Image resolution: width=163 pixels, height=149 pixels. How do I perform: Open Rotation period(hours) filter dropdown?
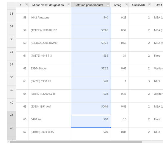click(x=108, y=5)
